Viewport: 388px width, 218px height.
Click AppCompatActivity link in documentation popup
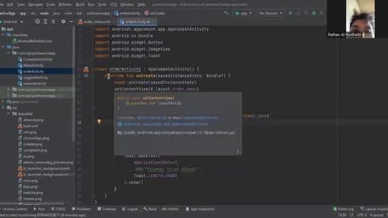click(166, 124)
